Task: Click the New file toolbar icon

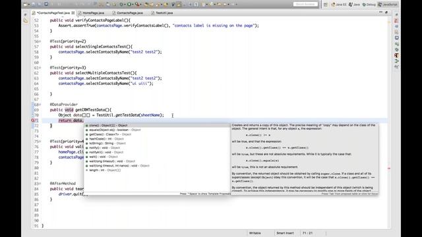Action: click(x=25, y=5)
